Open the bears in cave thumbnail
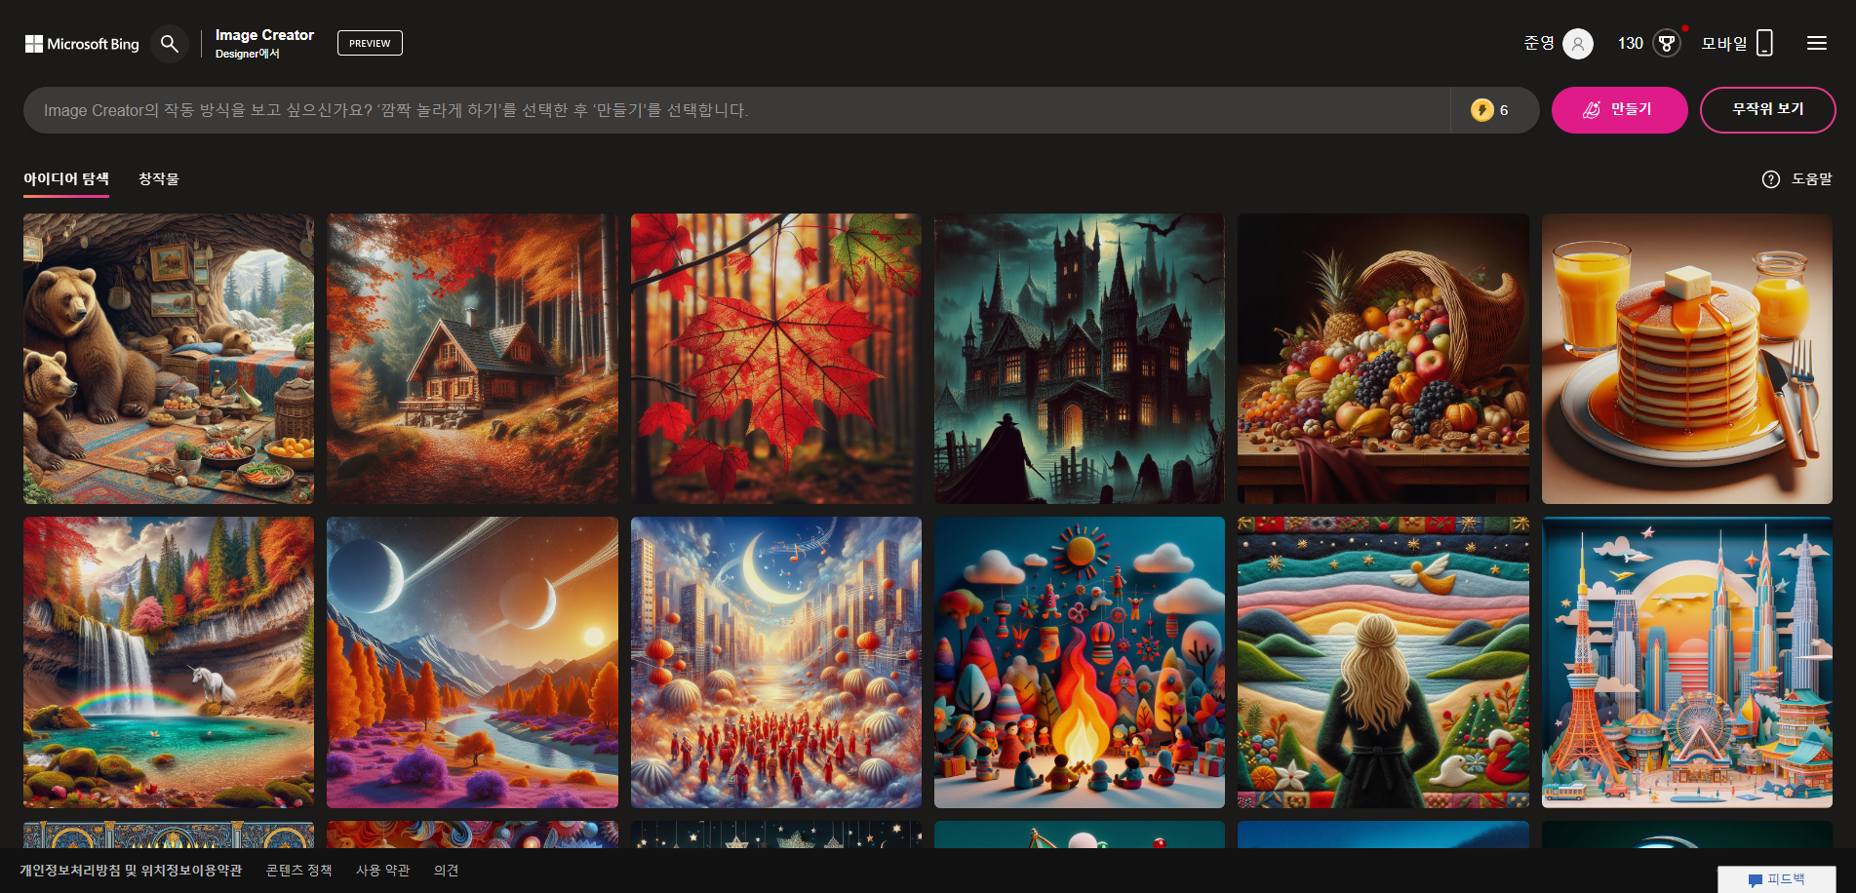The width and height of the screenshot is (1856, 893). 169,359
